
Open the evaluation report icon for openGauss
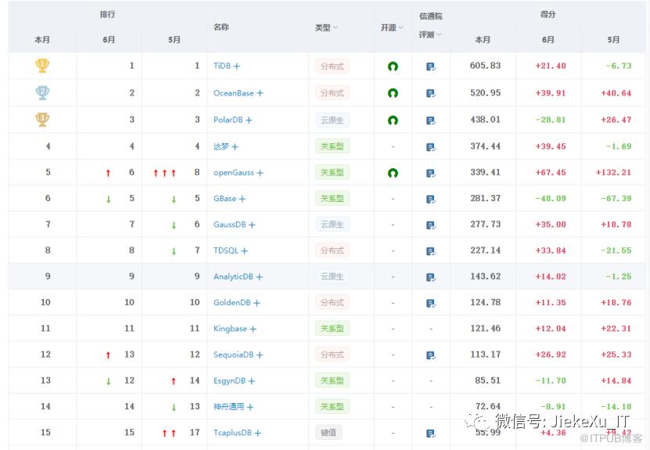(431, 174)
